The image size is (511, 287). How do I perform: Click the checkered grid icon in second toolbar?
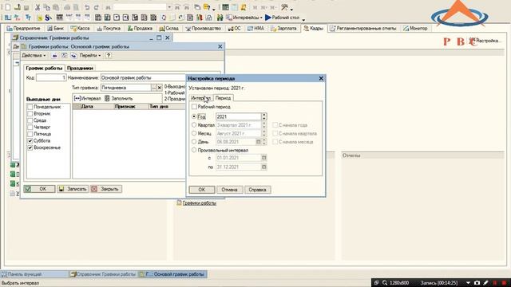point(153,18)
